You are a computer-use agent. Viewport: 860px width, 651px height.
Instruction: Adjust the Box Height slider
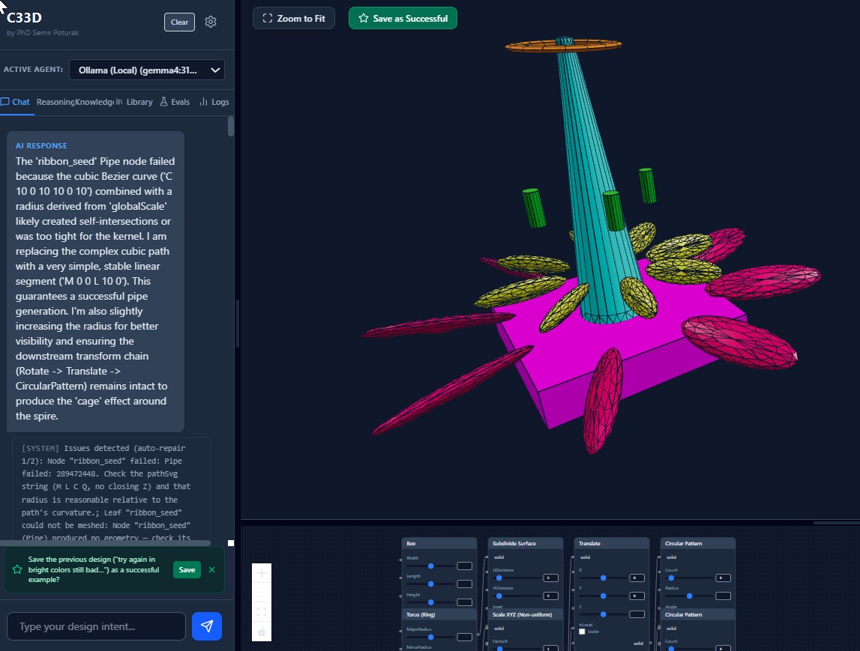pyautogui.click(x=430, y=602)
